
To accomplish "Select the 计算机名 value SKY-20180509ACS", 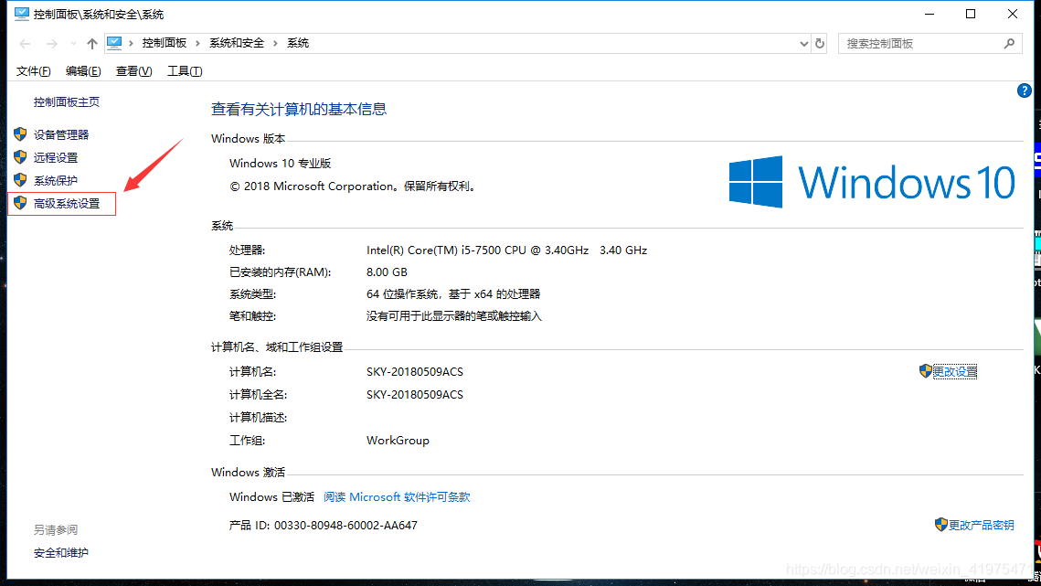I will pyautogui.click(x=415, y=372).
